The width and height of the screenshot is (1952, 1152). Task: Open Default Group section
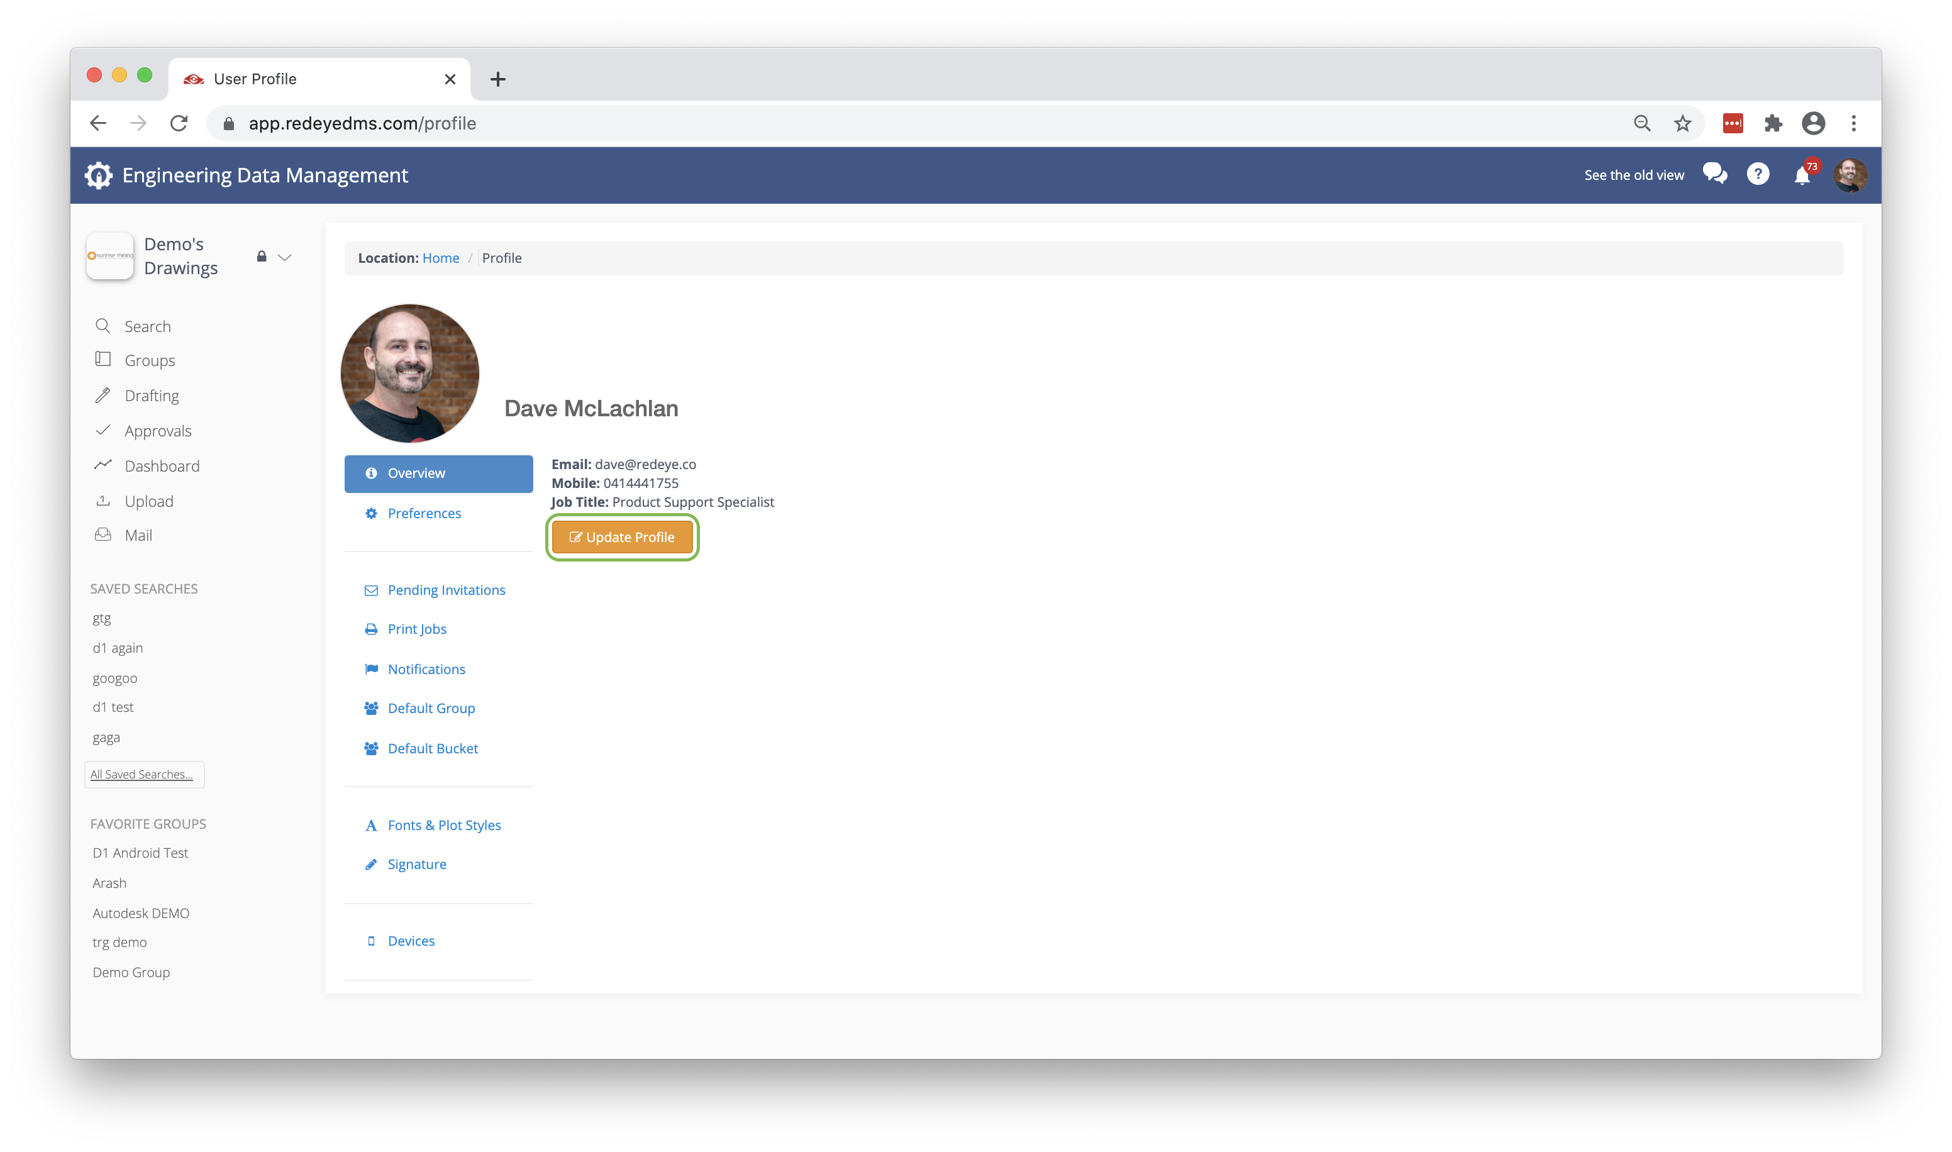(x=431, y=709)
